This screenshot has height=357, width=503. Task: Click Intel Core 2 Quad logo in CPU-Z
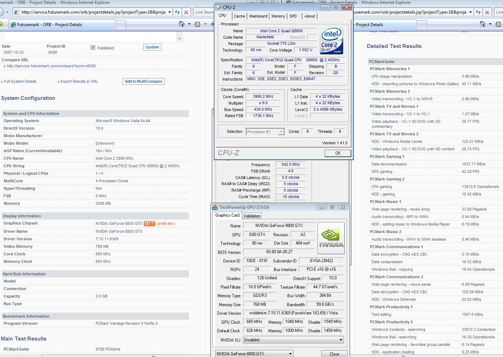point(331,40)
